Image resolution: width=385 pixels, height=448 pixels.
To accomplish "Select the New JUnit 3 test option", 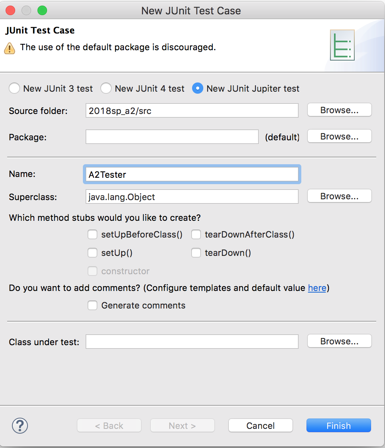I will pyautogui.click(x=14, y=88).
